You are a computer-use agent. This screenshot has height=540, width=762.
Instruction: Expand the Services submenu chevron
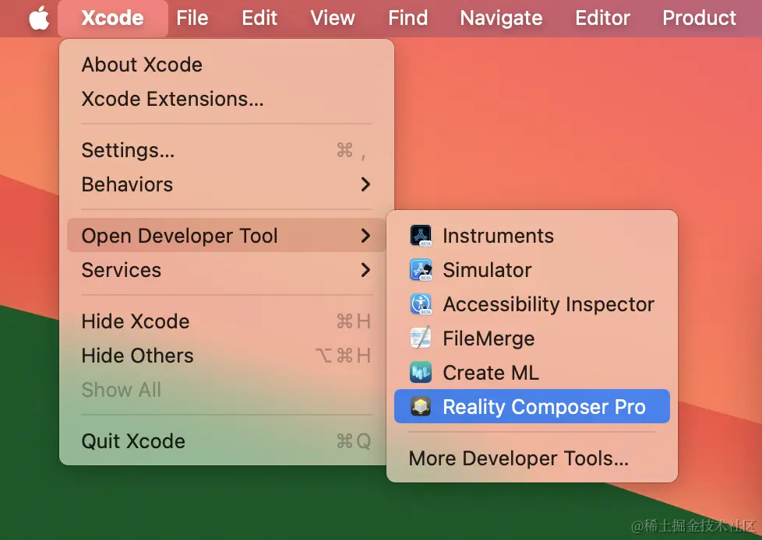(365, 270)
